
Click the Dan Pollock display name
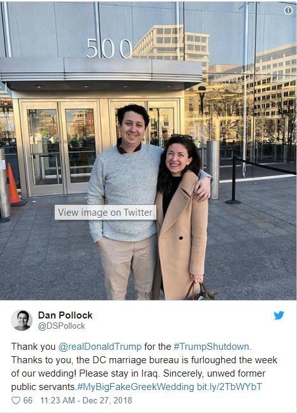tap(65, 315)
